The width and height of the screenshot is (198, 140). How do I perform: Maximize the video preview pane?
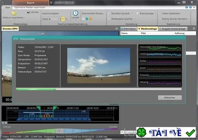coord(117,29)
